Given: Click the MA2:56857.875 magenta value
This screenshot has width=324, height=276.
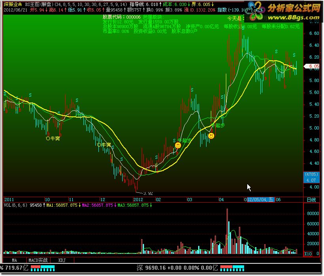Looking at the screenshot, I should (x=99, y=205).
